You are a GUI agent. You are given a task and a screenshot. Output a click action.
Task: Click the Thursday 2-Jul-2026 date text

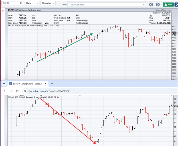tap(161, 13)
